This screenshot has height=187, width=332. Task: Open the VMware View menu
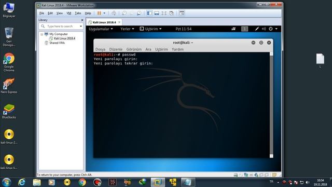(60, 13)
